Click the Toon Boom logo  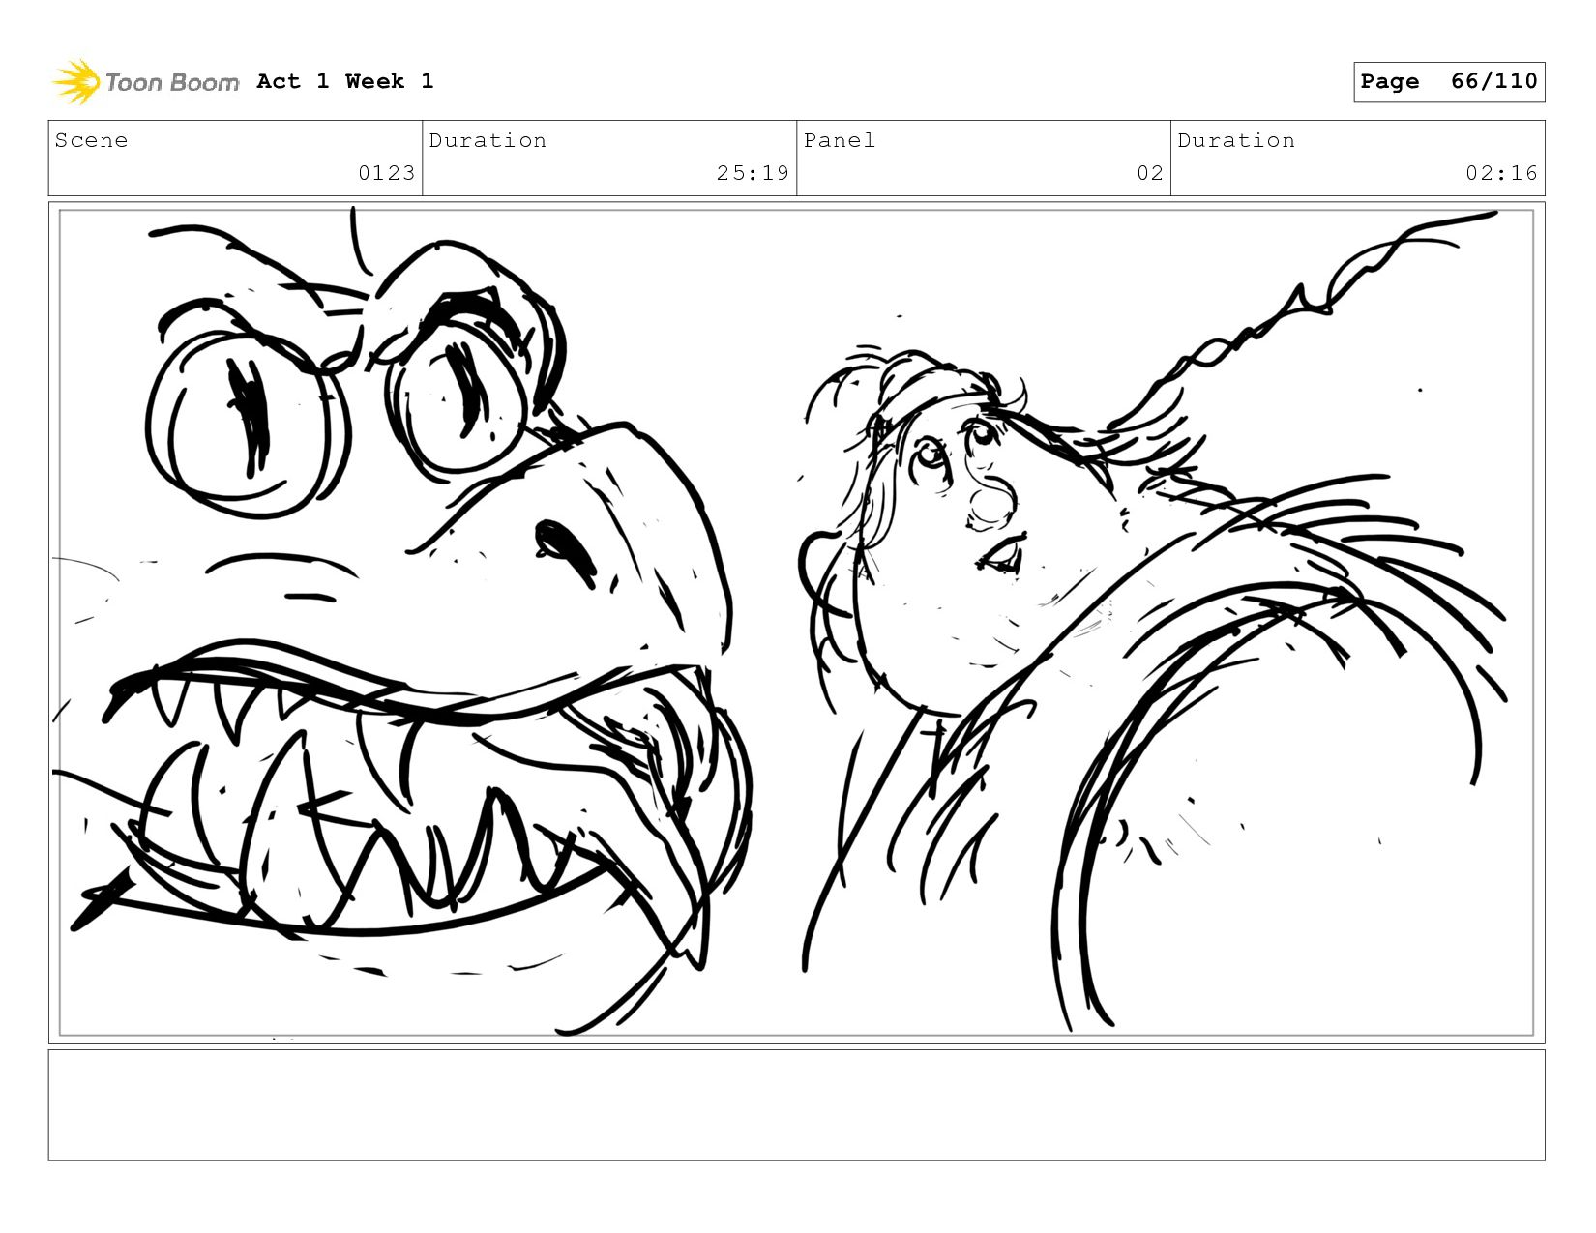145,82
